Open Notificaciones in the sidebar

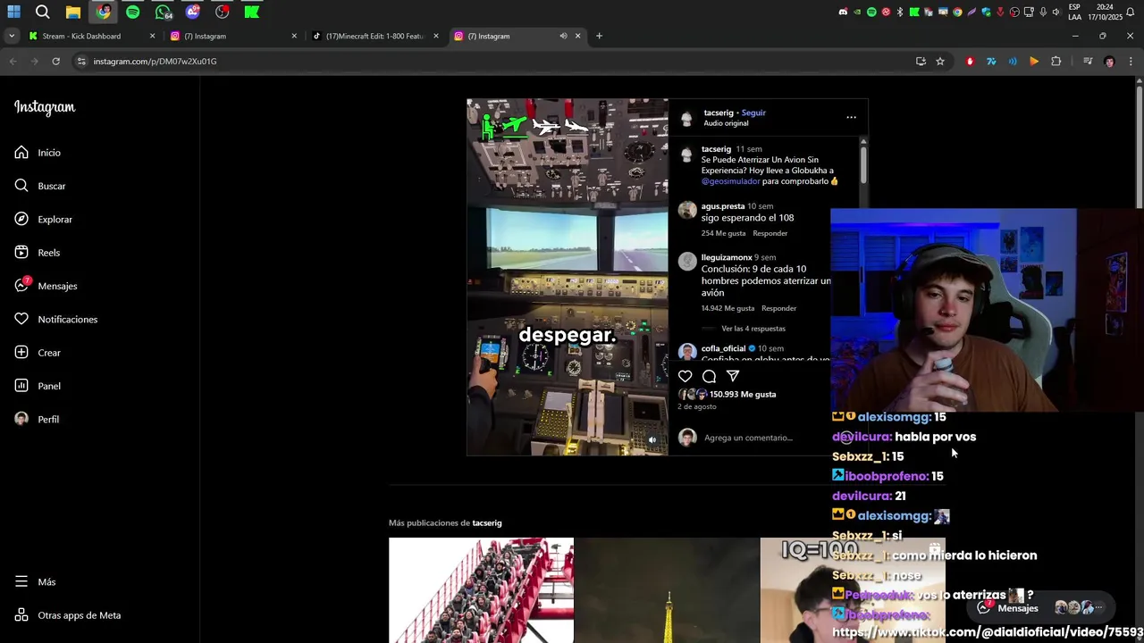[55, 319]
